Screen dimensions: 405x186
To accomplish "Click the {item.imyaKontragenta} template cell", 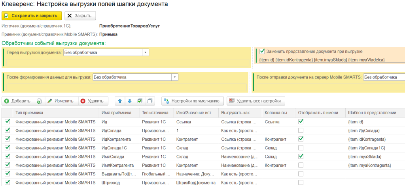I will 375,165.
